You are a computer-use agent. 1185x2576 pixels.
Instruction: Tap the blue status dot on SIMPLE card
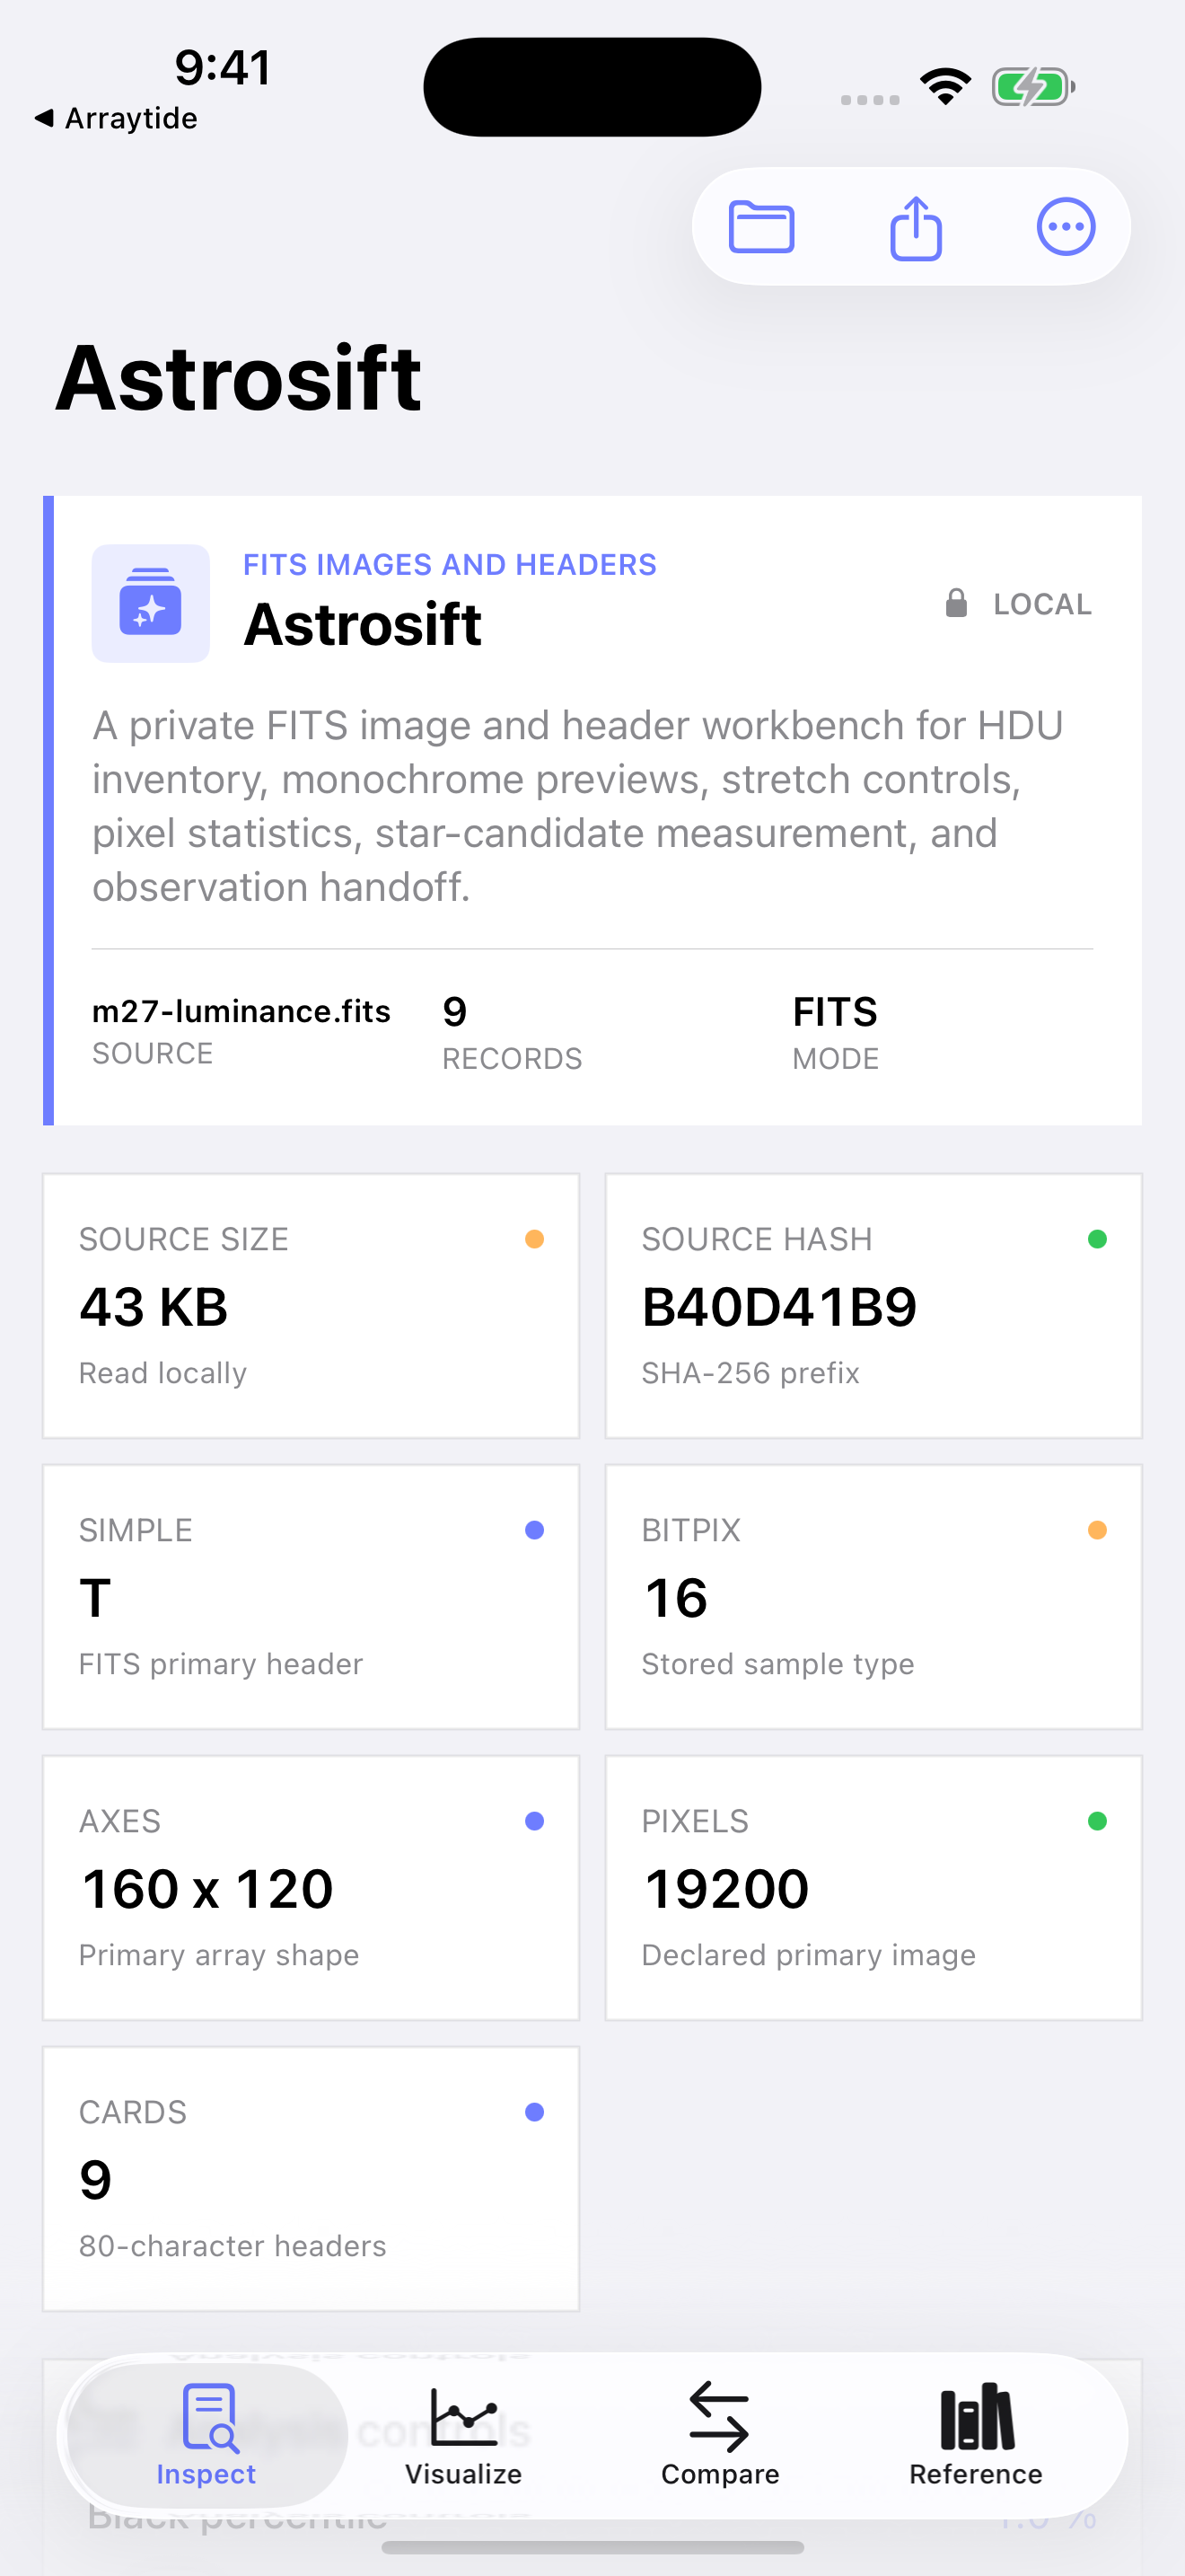(x=534, y=1530)
